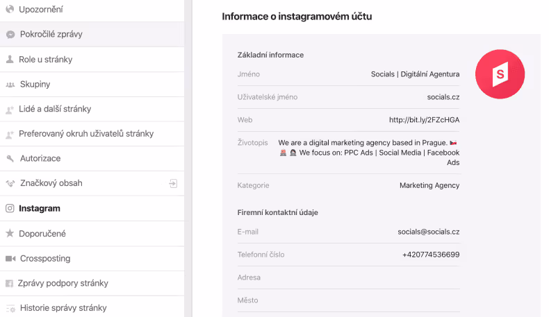Screen dimensions: 549x317
Task: Click the web link http://bit.ly/2FZcHGA
Action: [425, 120]
